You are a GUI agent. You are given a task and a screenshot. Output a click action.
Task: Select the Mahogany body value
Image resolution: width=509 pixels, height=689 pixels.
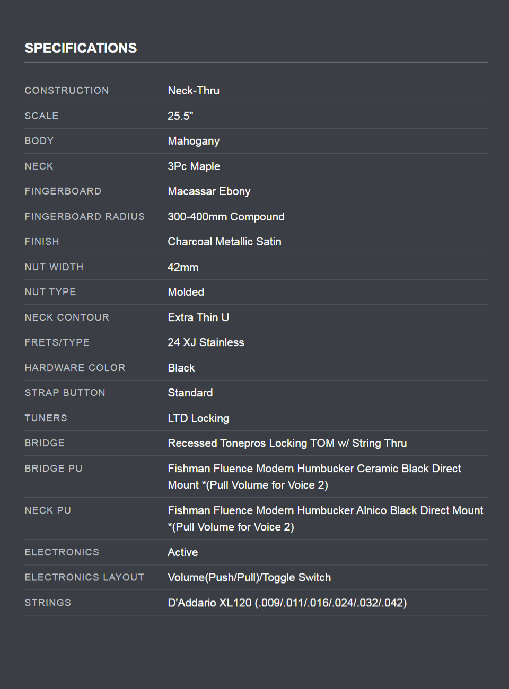194,141
